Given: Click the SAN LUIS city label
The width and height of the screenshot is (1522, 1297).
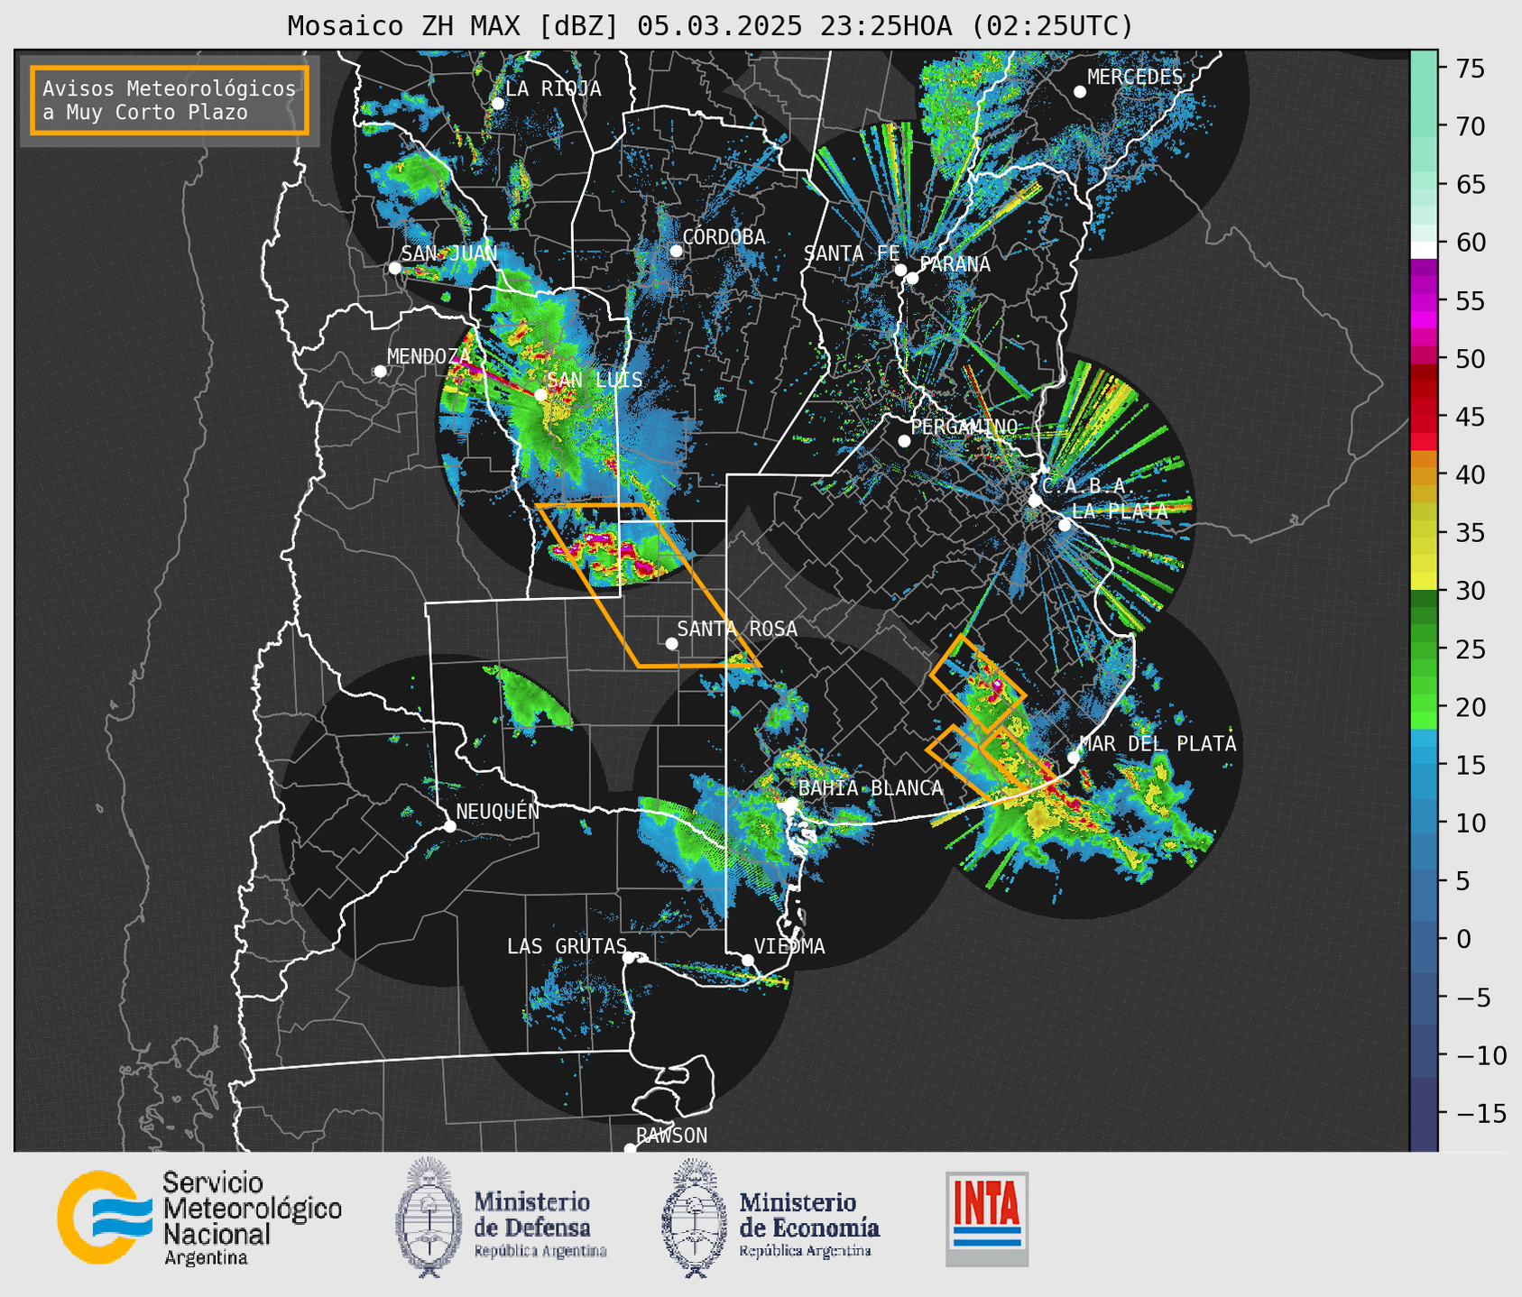Looking at the screenshot, I should 595,380.
